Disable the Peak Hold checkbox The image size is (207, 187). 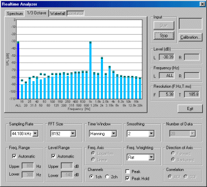pos(127,178)
